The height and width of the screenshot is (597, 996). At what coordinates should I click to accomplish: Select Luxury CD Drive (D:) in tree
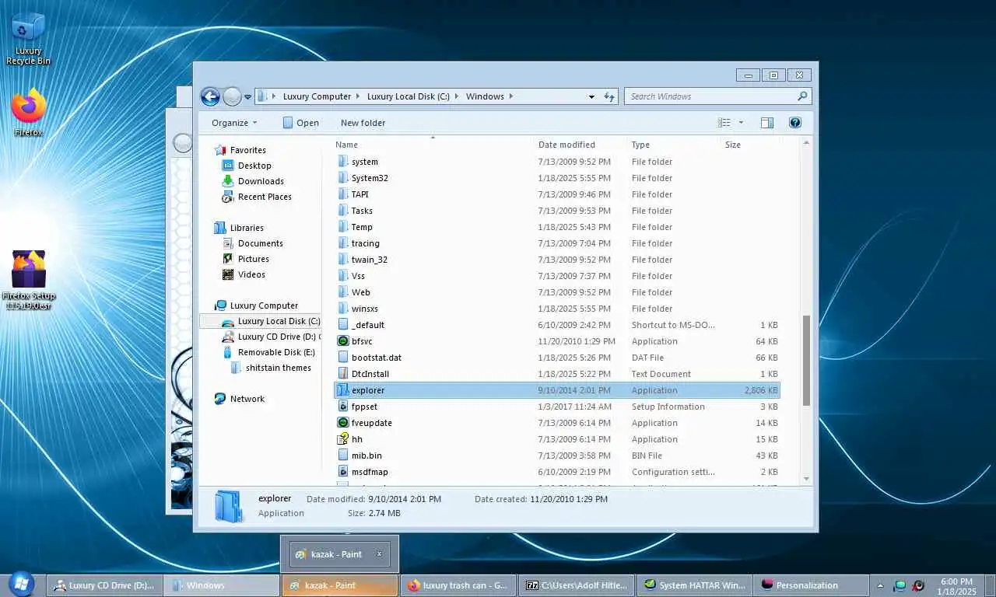pyautogui.click(x=271, y=337)
